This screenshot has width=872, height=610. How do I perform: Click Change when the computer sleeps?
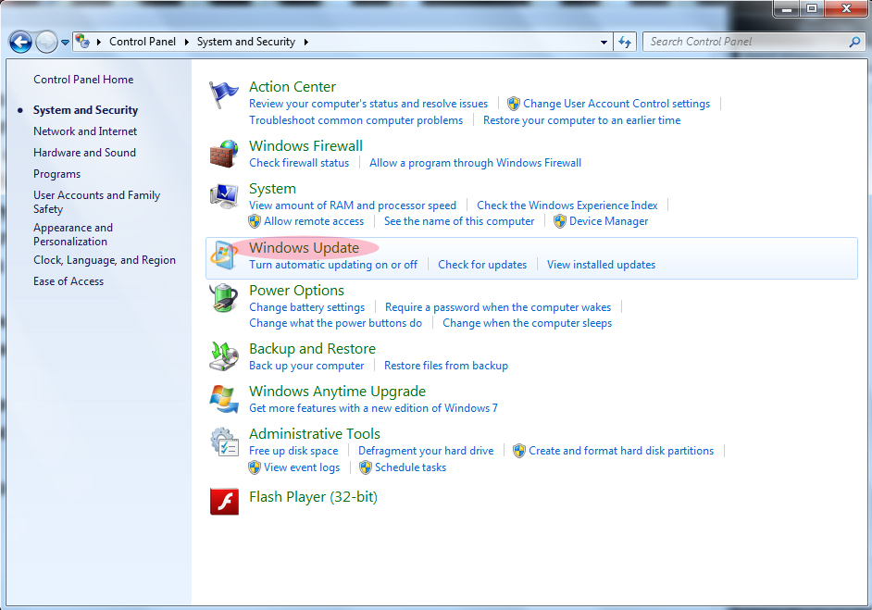[x=528, y=323]
